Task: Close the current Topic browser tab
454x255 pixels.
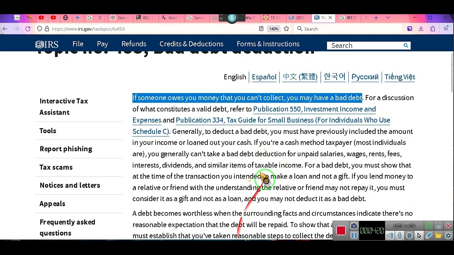Action: [x=330, y=18]
